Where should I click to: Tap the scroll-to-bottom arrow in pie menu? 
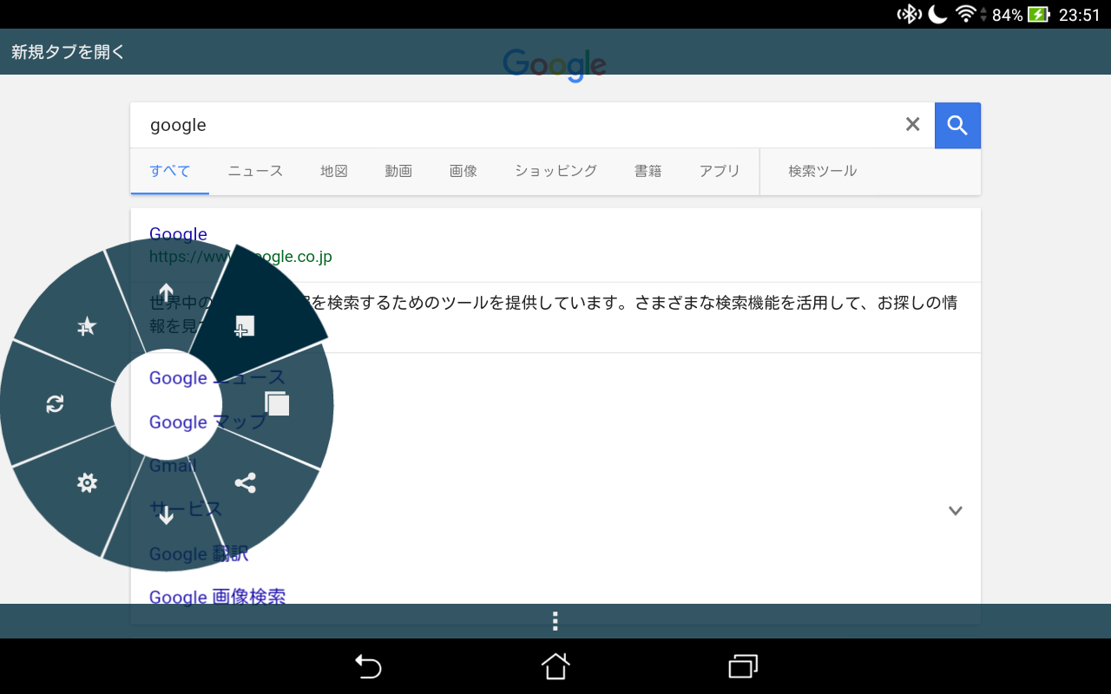166,515
